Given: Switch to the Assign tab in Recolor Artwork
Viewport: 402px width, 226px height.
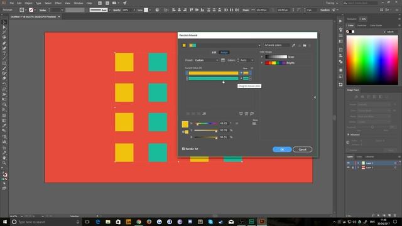Looking at the screenshot, I should [x=224, y=52].
